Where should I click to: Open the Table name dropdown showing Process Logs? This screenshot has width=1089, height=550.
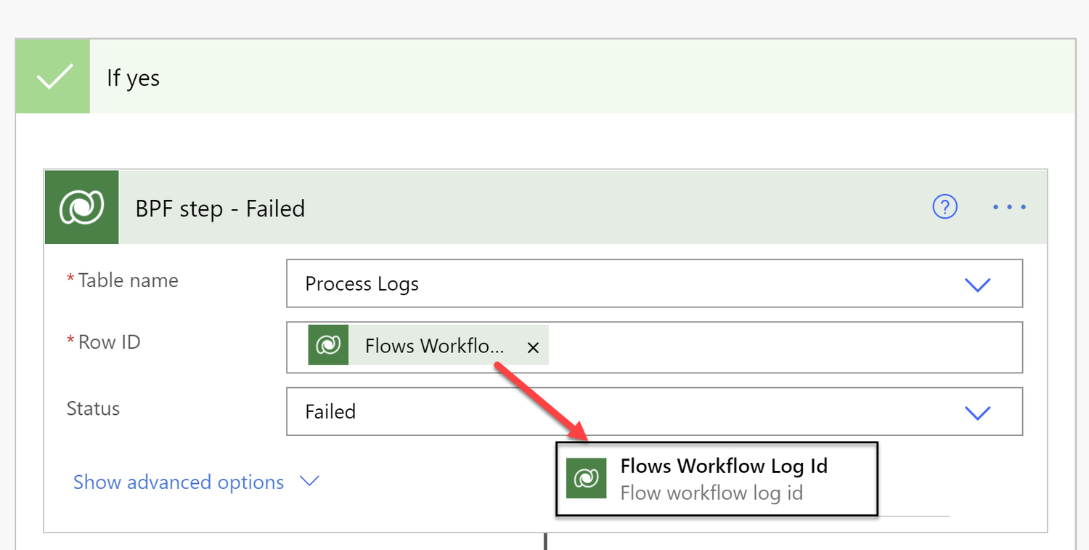pyautogui.click(x=977, y=284)
